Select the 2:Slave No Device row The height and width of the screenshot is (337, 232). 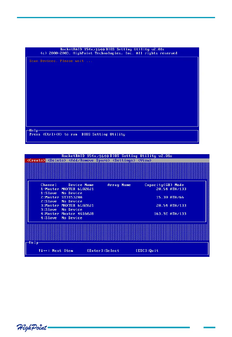pyautogui.click(x=61, y=201)
